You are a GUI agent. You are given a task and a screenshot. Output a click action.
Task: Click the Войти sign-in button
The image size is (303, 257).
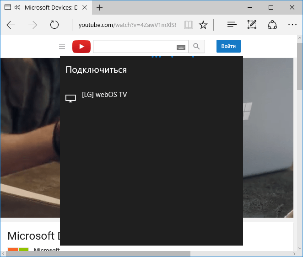(228, 46)
